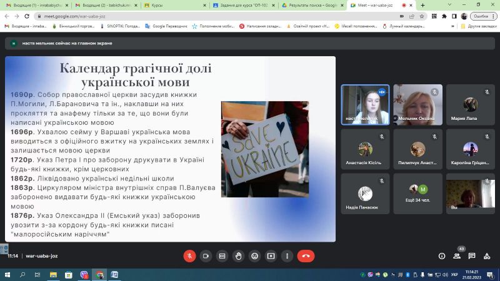Open Windows Start menu
The image size is (500, 281).
coord(7,275)
